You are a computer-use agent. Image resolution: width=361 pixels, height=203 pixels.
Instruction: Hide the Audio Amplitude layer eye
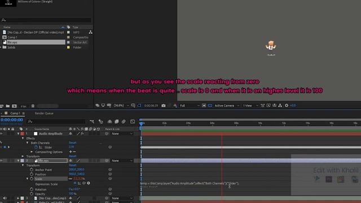[1, 134]
